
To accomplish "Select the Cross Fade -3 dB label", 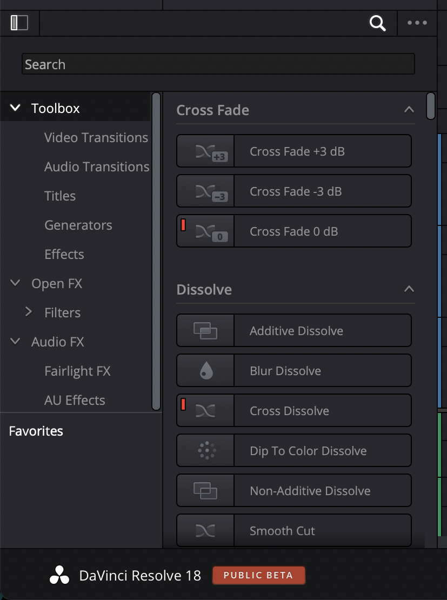I will 296,191.
